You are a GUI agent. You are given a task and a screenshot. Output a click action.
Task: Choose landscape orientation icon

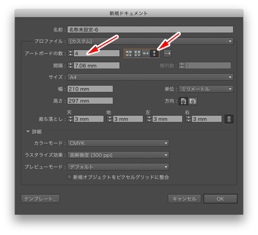tap(192, 101)
